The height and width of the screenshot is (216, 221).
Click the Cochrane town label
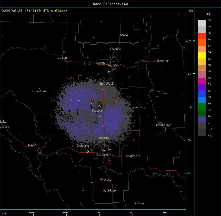83,146
